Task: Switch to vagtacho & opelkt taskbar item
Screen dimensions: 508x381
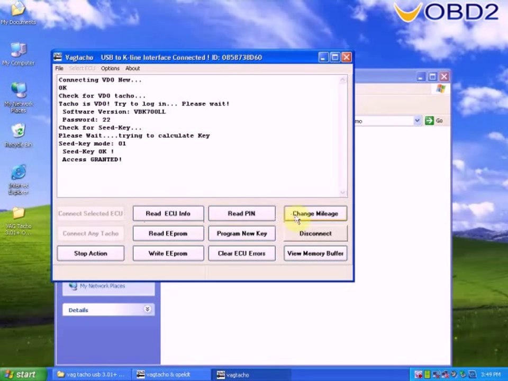Action: tap(171, 375)
